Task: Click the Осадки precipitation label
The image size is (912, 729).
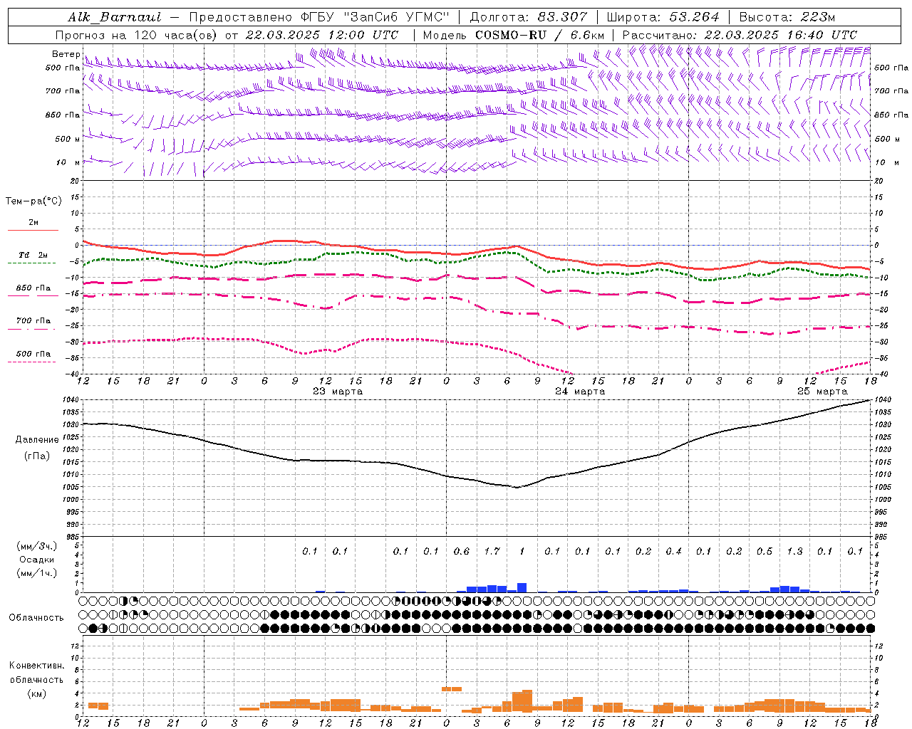Action: click(37, 560)
